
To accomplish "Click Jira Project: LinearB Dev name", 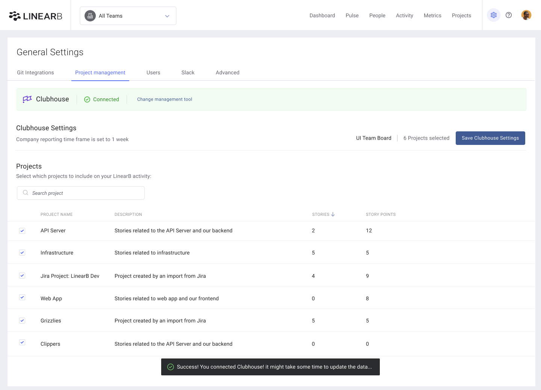I will coord(70,276).
